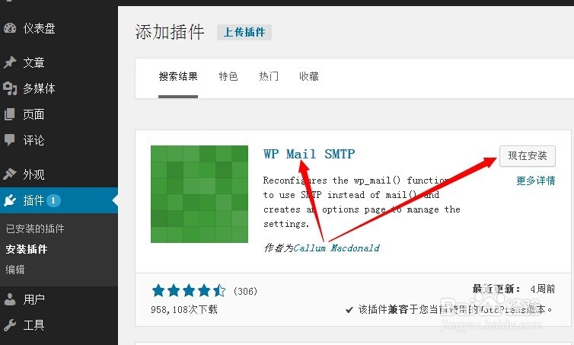Click the media icon beside 多媒体

tap(10, 88)
